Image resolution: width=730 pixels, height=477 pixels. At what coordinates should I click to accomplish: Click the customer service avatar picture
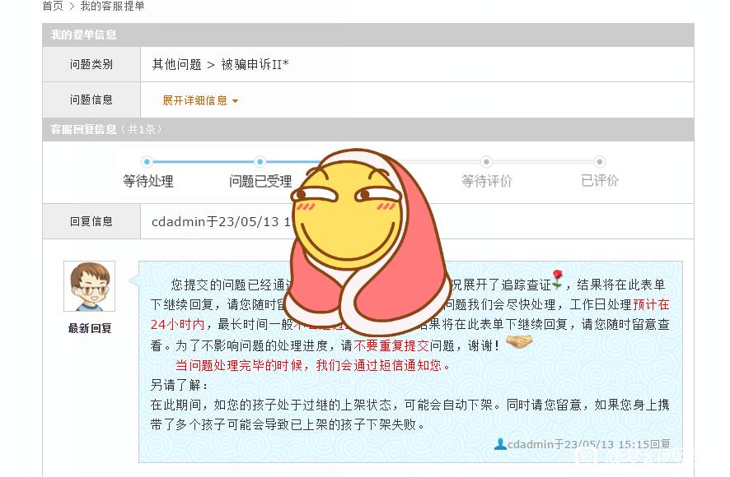tap(89, 286)
